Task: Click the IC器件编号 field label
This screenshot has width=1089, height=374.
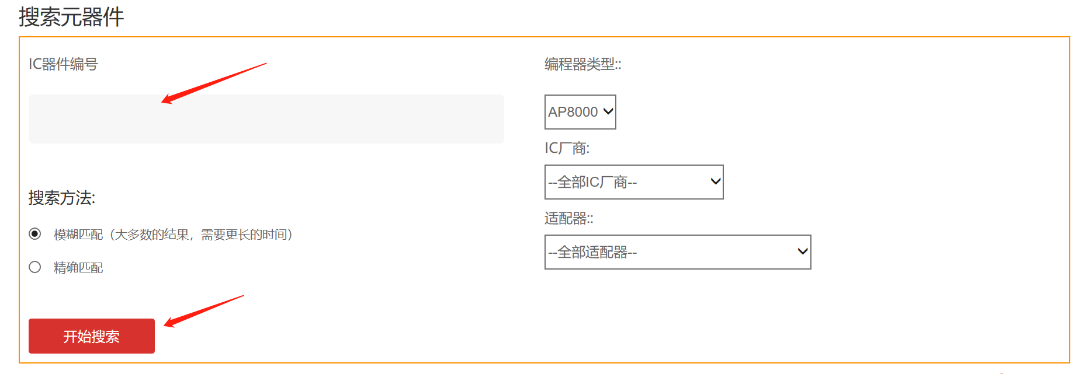Action: click(x=63, y=64)
